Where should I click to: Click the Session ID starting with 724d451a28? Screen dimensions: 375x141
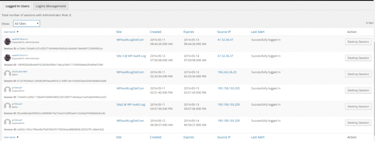point(62,97)
